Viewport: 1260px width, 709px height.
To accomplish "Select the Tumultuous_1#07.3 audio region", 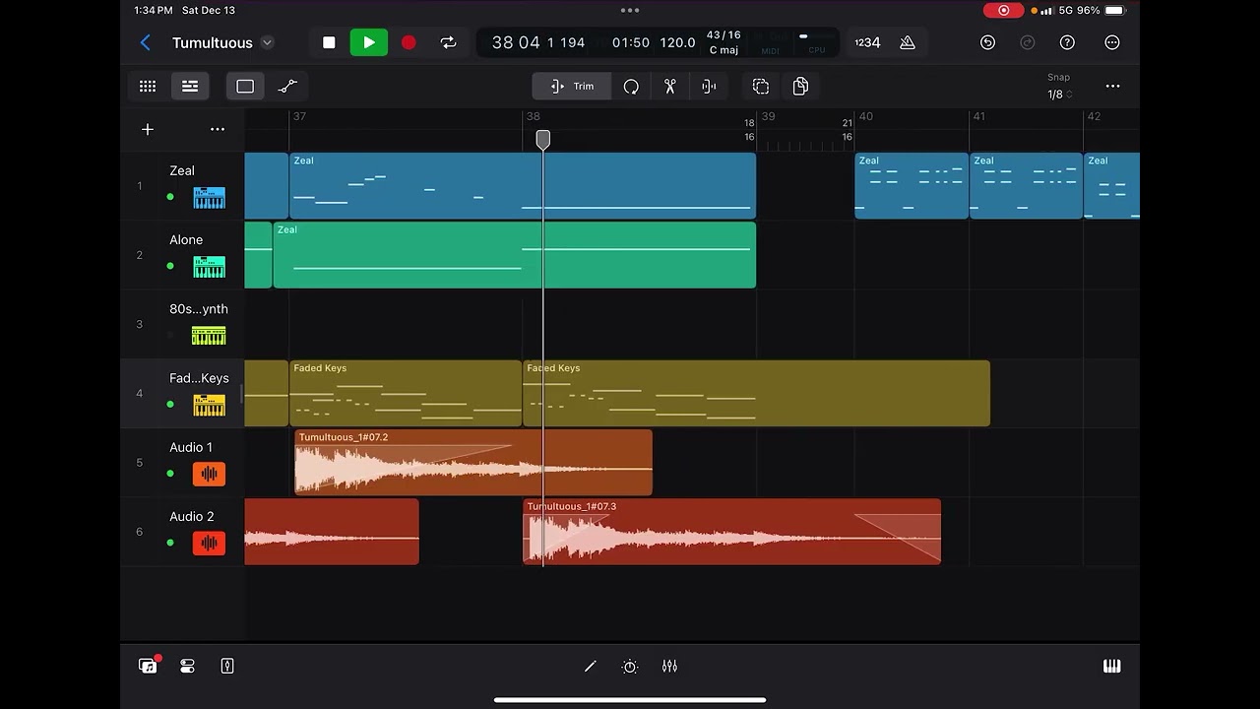I will 731,532.
